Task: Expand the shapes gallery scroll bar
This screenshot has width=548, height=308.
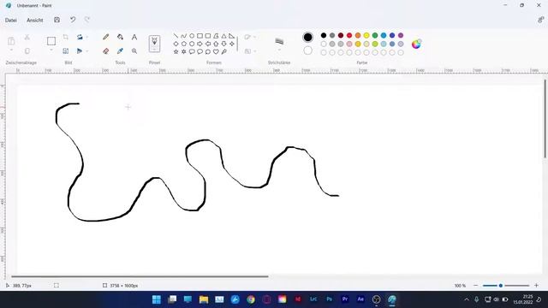Action: [x=238, y=44]
